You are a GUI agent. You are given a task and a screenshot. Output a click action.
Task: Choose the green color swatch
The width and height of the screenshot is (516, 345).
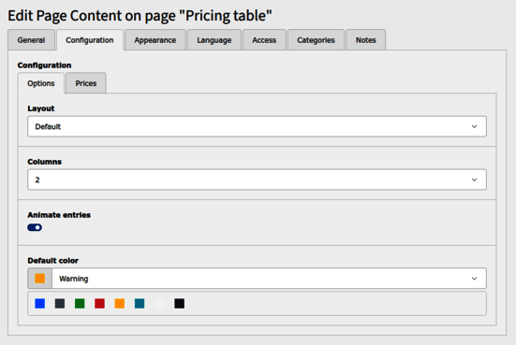pos(80,303)
